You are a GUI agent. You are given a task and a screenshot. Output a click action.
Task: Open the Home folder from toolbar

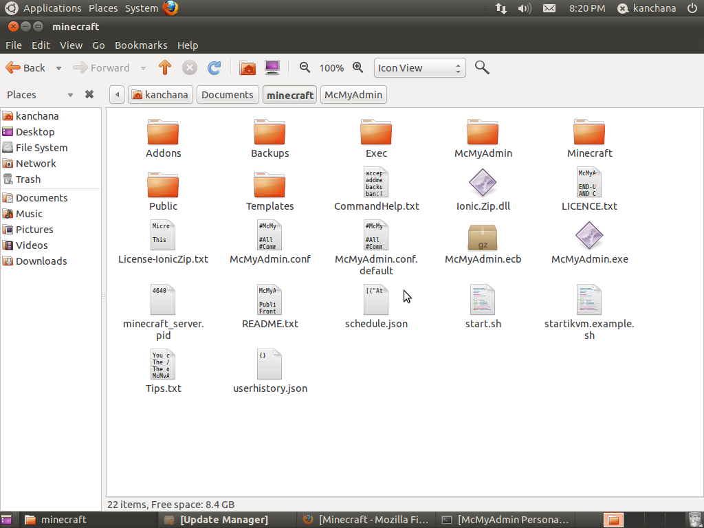[x=247, y=68]
